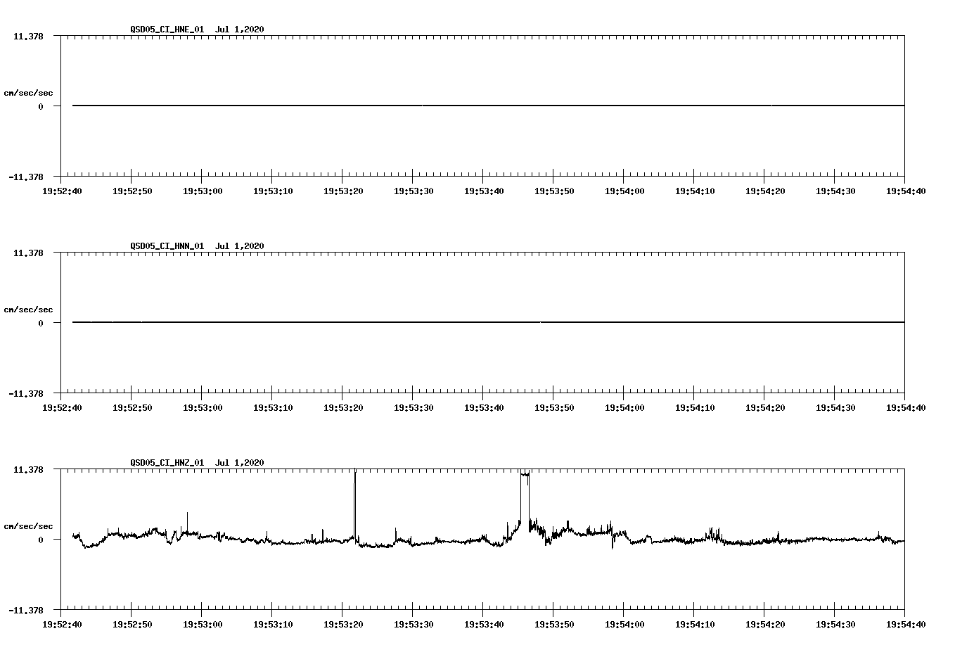Click the 19:54:30 time label under HNZ plot

[835, 624]
